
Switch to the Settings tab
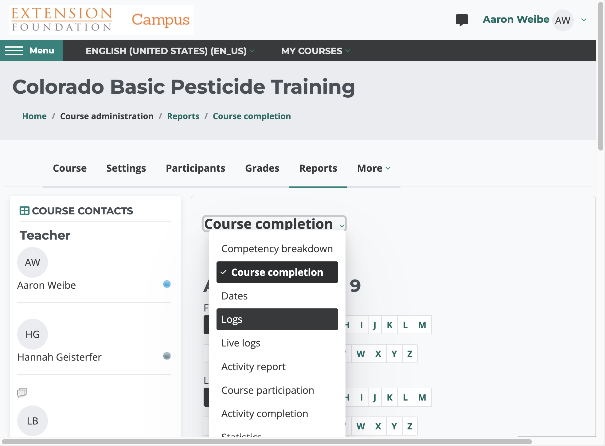(126, 168)
